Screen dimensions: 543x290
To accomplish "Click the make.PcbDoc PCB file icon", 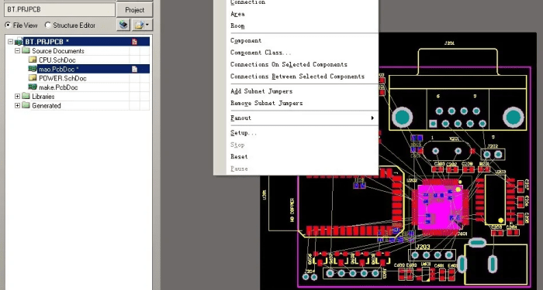I will tap(33, 87).
